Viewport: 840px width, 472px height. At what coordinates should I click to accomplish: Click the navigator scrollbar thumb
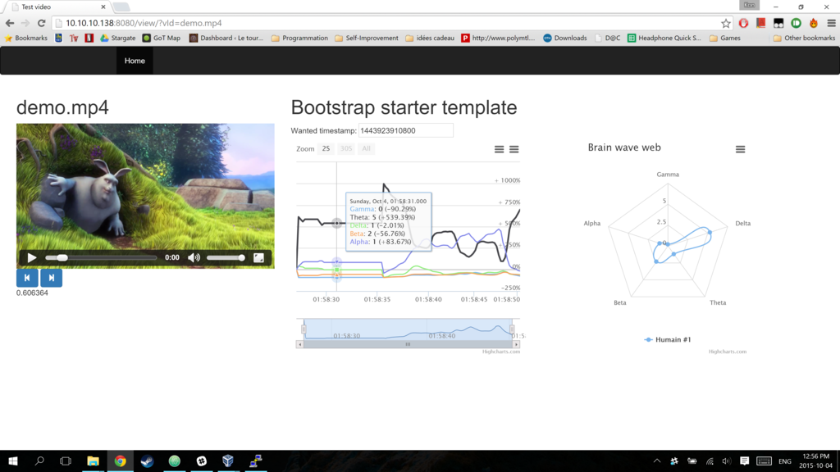point(408,345)
